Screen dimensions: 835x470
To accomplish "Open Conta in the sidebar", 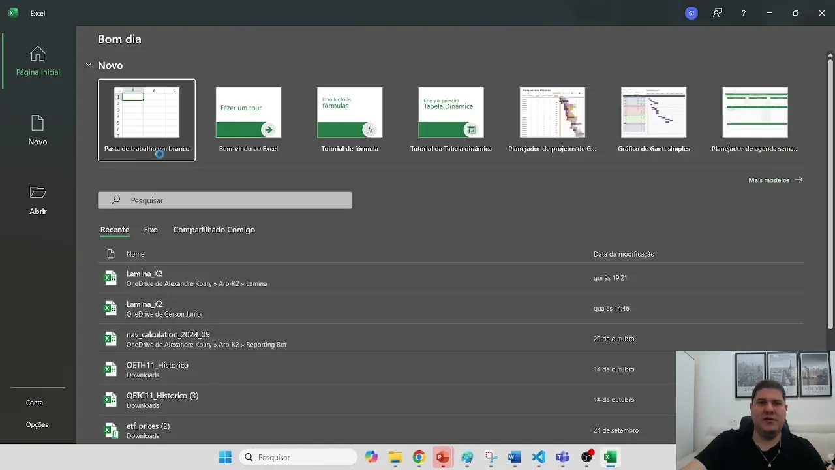I will point(35,403).
